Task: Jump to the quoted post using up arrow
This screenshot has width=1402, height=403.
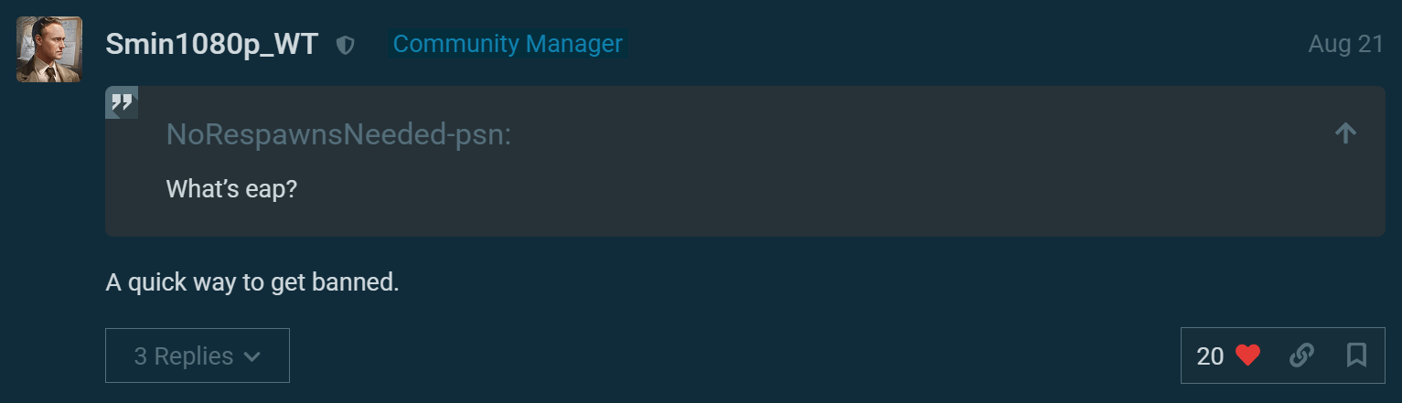Action: click(x=1344, y=133)
